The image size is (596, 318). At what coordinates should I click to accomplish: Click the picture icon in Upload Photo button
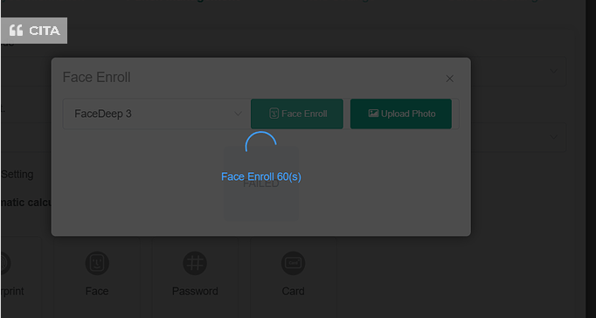pos(373,114)
